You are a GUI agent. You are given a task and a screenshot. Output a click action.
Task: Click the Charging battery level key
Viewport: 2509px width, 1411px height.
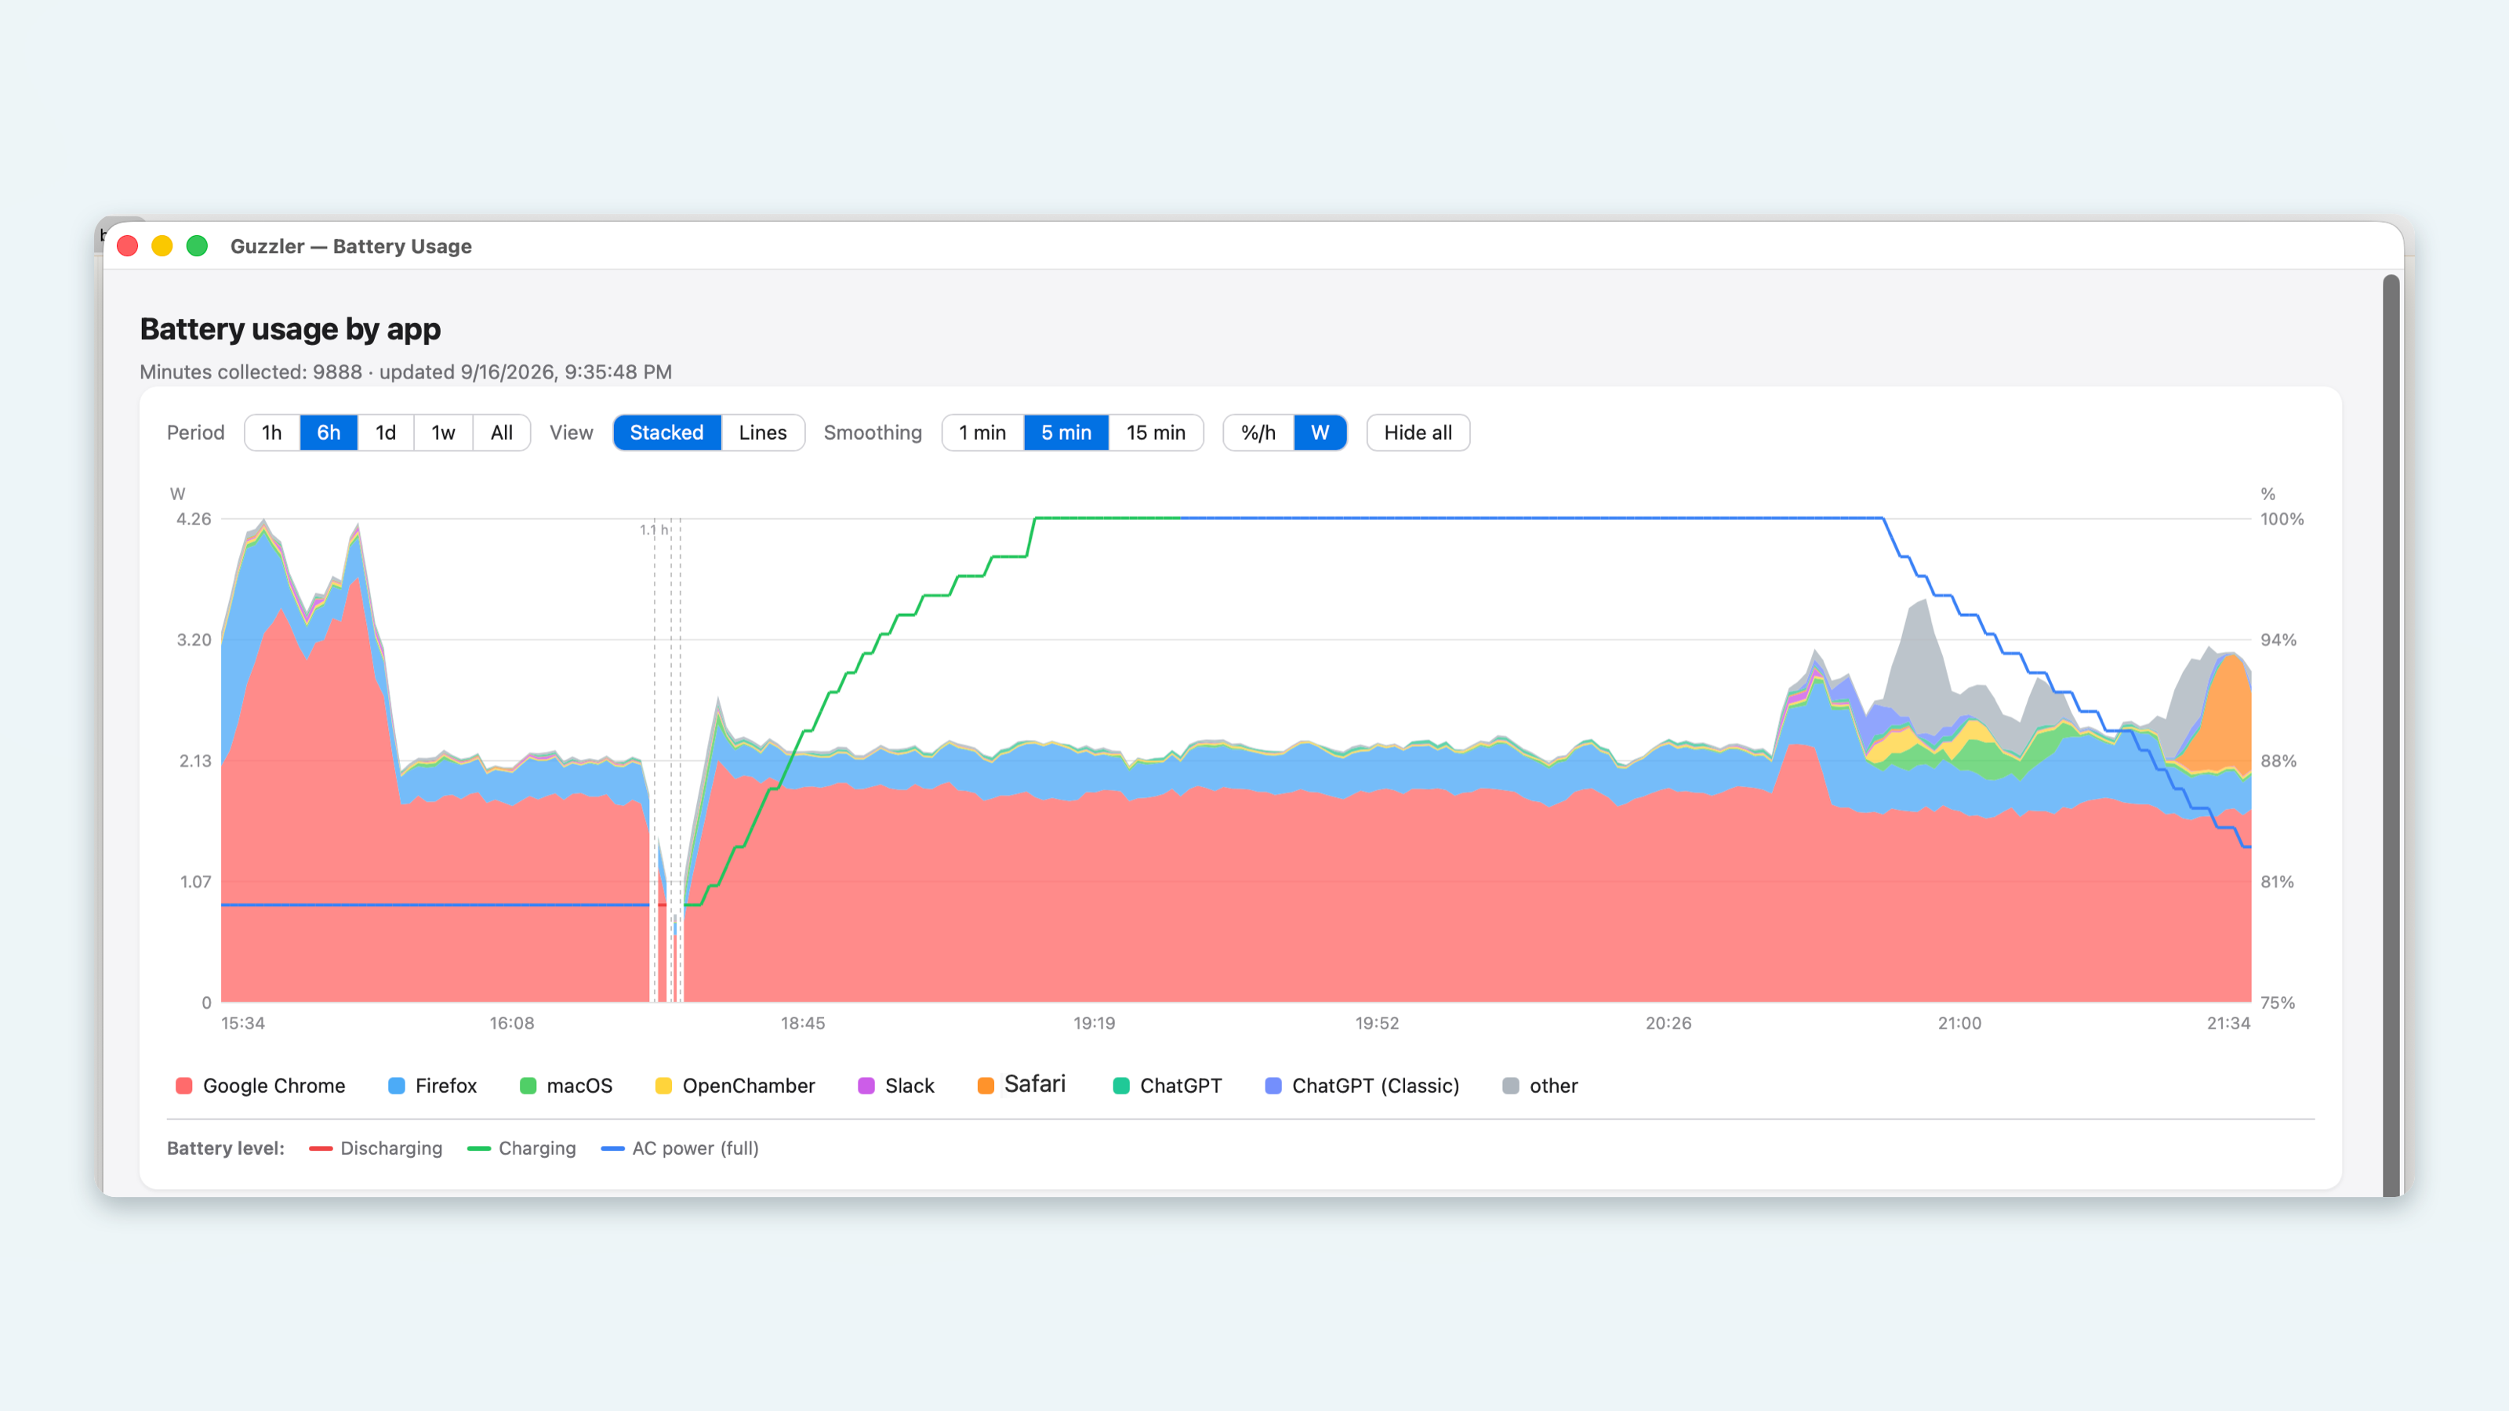click(x=522, y=1148)
